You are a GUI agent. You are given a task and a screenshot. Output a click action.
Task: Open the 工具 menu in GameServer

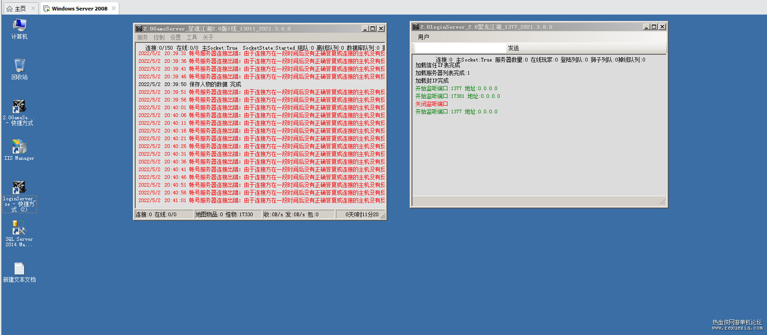click(x=192, y=37)
